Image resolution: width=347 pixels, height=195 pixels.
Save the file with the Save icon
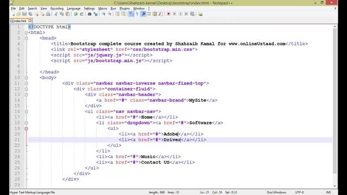[24, 14]
